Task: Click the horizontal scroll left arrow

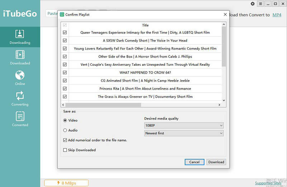Action: 63,105
